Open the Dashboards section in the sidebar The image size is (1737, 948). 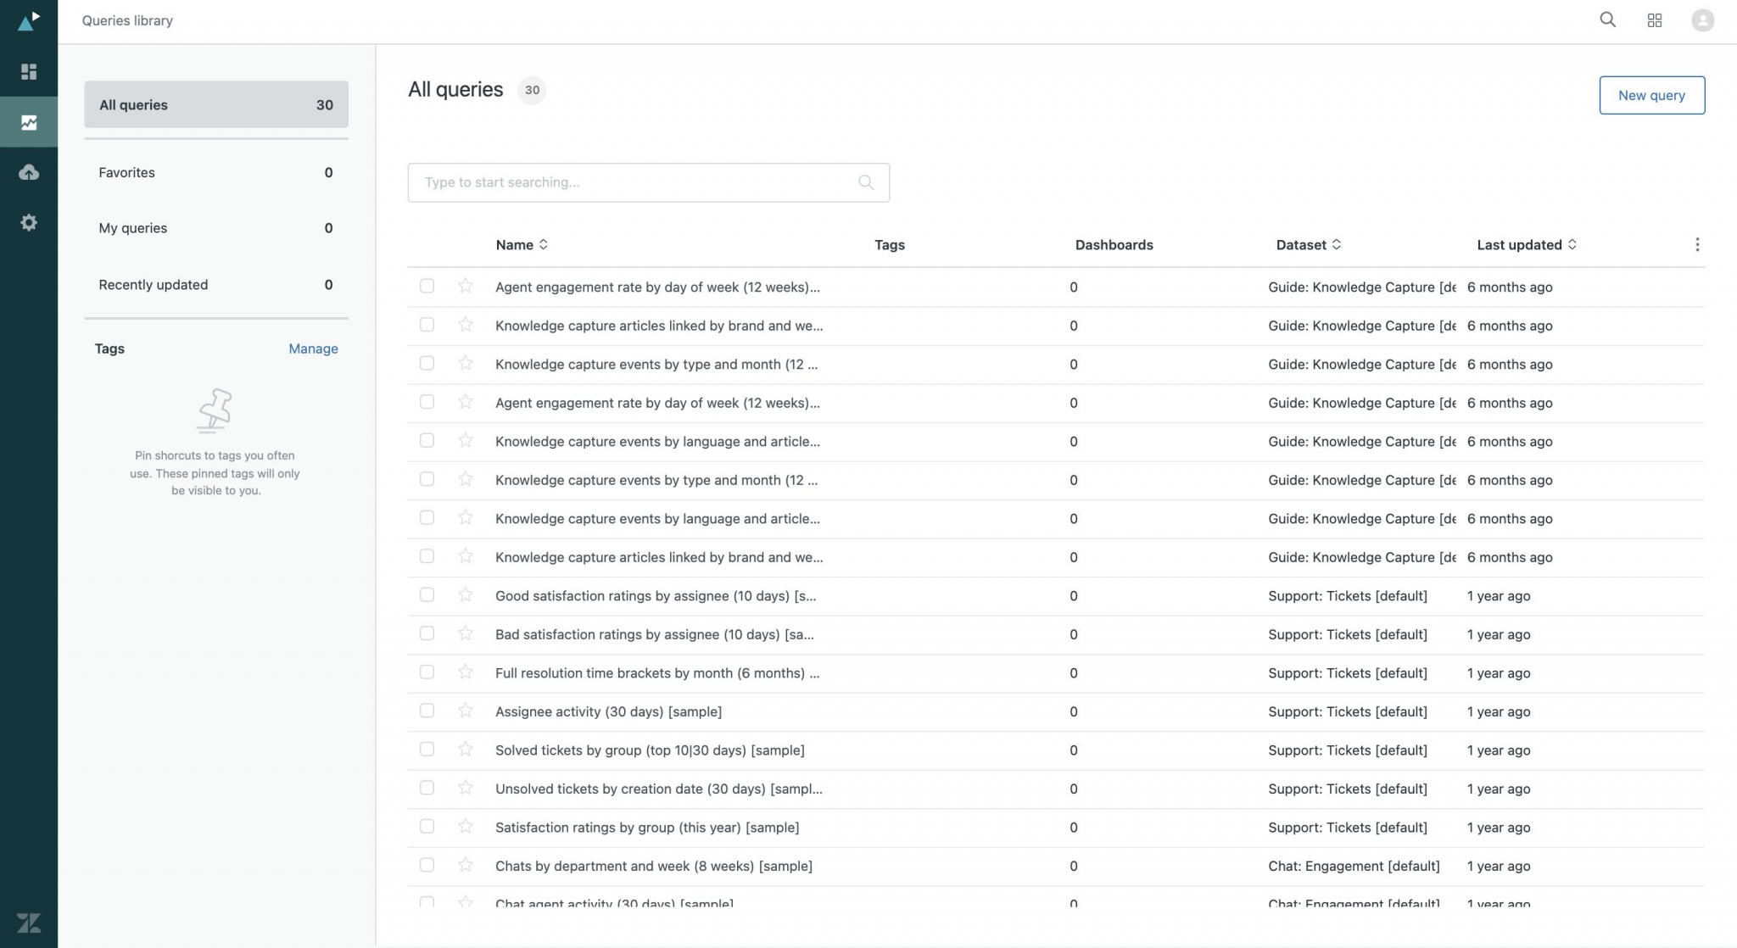click(29, 72)
